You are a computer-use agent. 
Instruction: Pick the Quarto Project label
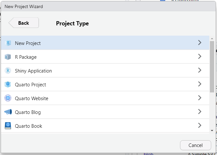[x=31, y=85]
